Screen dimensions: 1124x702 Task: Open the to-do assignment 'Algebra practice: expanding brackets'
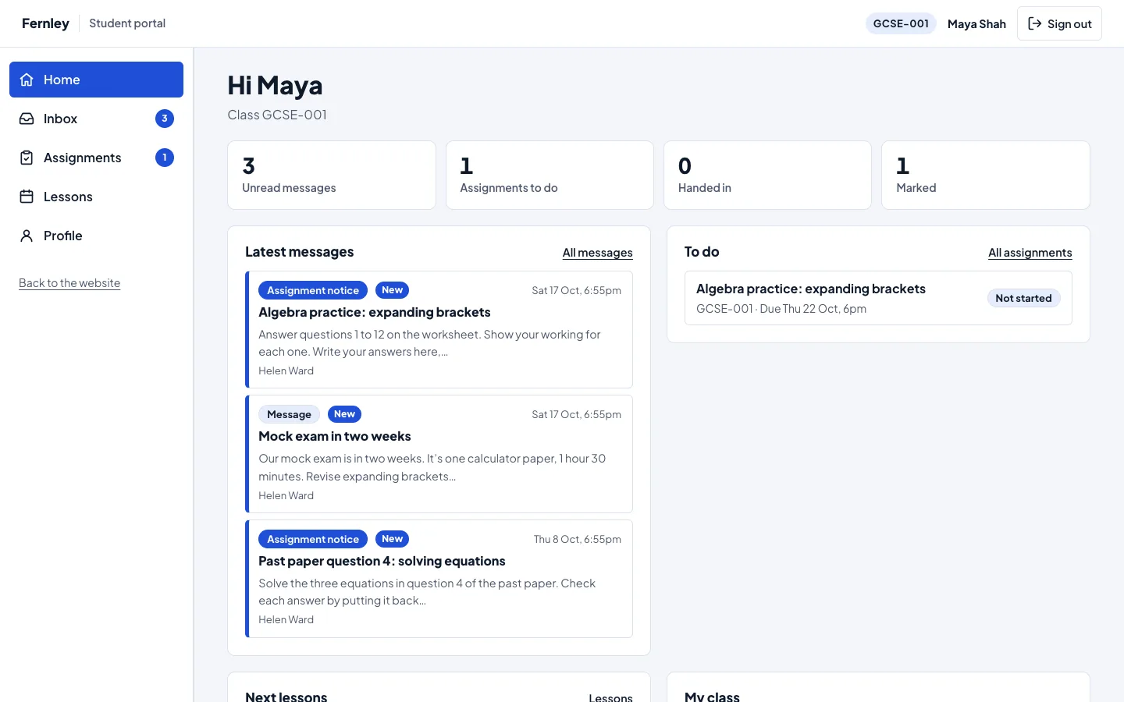click(878, 298)
